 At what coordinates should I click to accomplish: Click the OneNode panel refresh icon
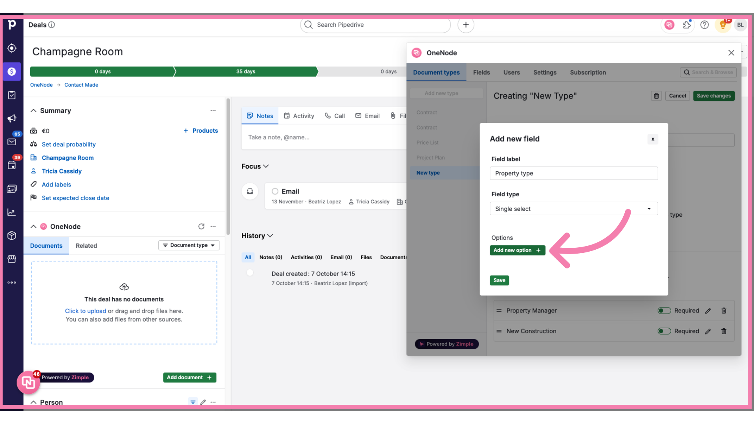click(201, 226)
